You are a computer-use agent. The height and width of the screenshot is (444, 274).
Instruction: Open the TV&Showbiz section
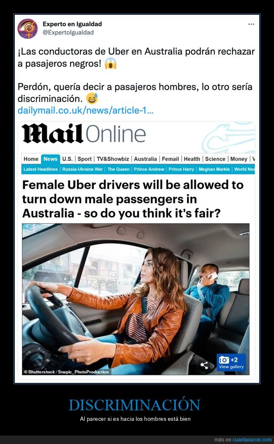pos(113,159)
